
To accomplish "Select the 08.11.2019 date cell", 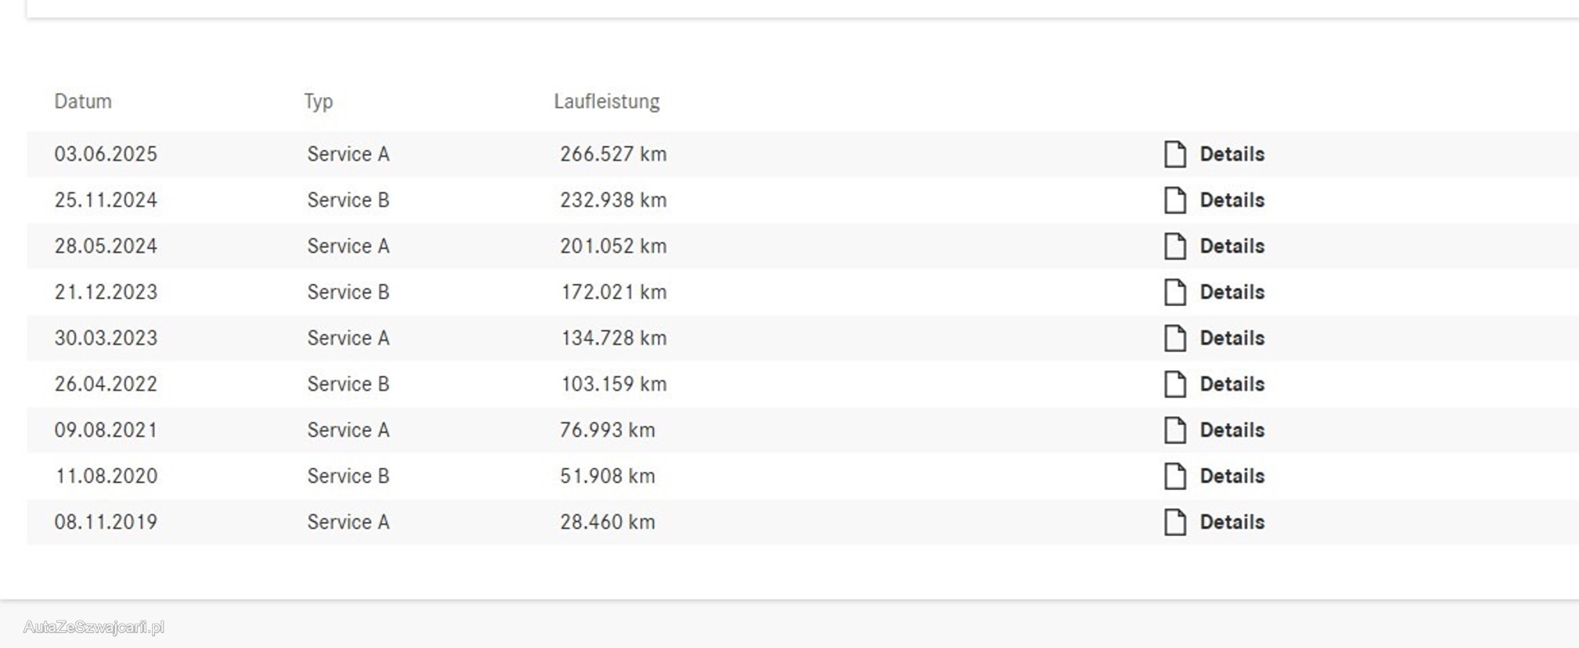I will click(x=106, y=522).
